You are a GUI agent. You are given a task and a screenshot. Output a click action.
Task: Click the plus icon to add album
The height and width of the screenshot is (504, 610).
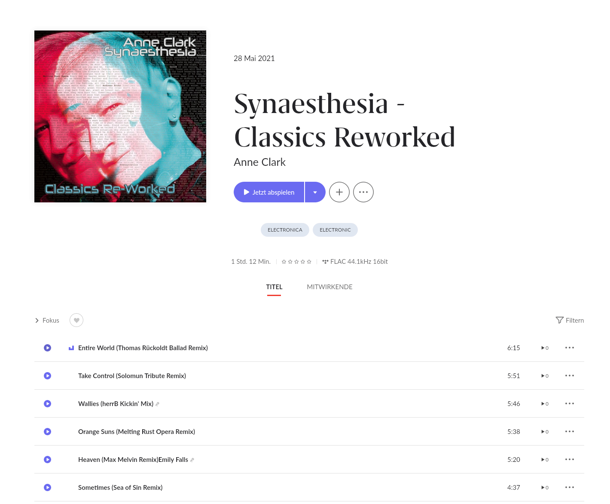tap(339, 192)
